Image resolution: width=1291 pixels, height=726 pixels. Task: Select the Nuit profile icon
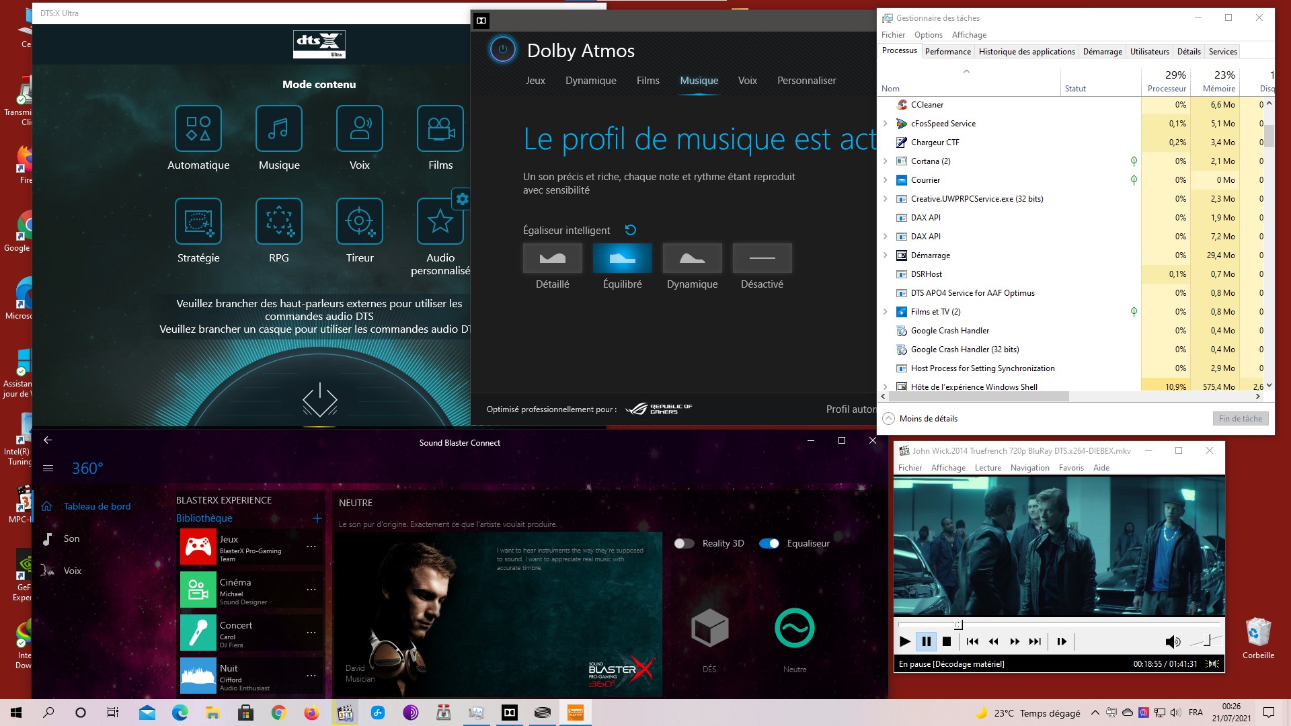point(198,676)
